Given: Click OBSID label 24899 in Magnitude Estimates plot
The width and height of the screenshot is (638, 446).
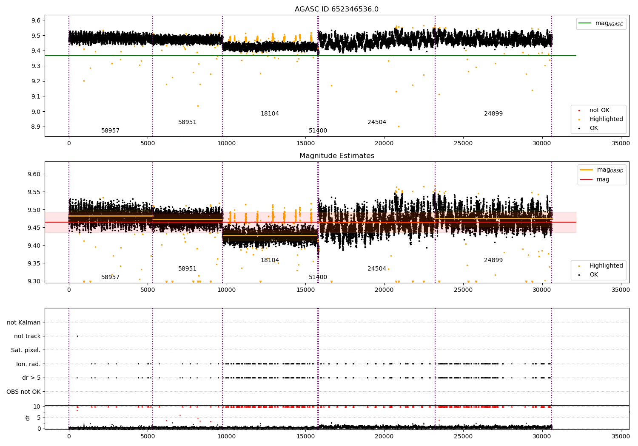Looking at the screenshot, I should pos(493,260).
